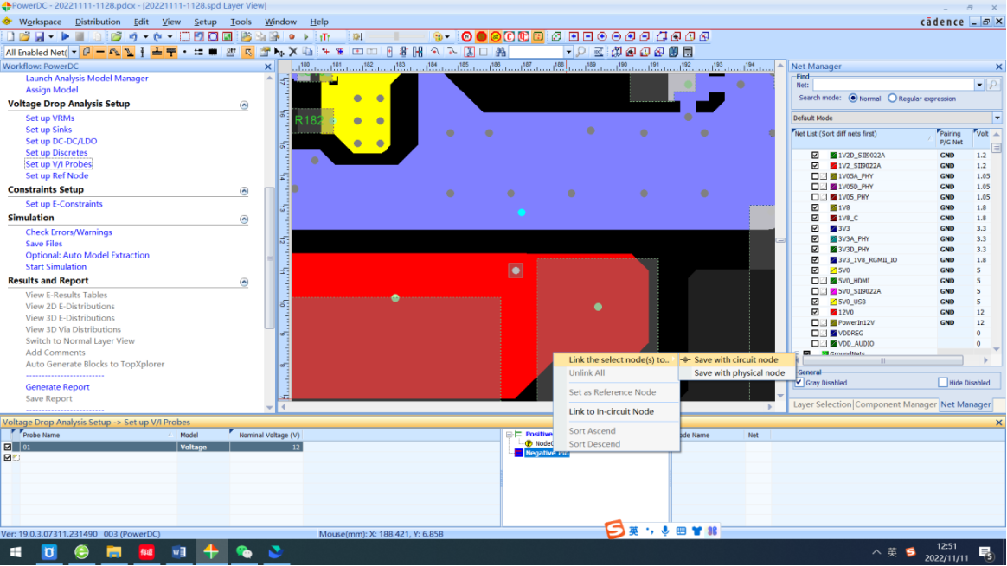The width and height of the screenshot is (1007, 566).
Task: Click the magnifier search icon in toolbar
Action: click(x=580, y=52)
